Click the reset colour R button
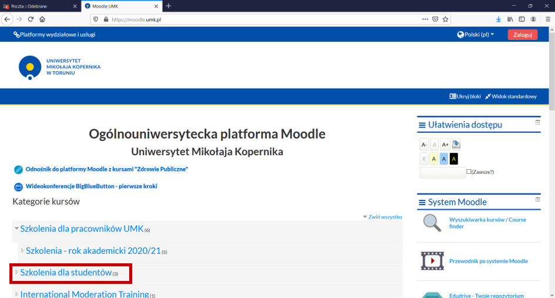This screenshot has height=298, width=555. click(424, 159)
